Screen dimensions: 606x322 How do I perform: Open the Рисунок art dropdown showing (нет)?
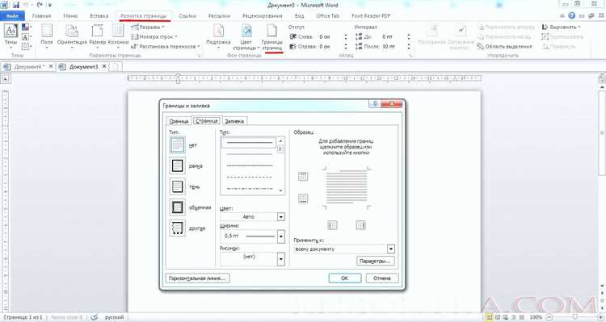pyautogui.click(x=281, y=259)
